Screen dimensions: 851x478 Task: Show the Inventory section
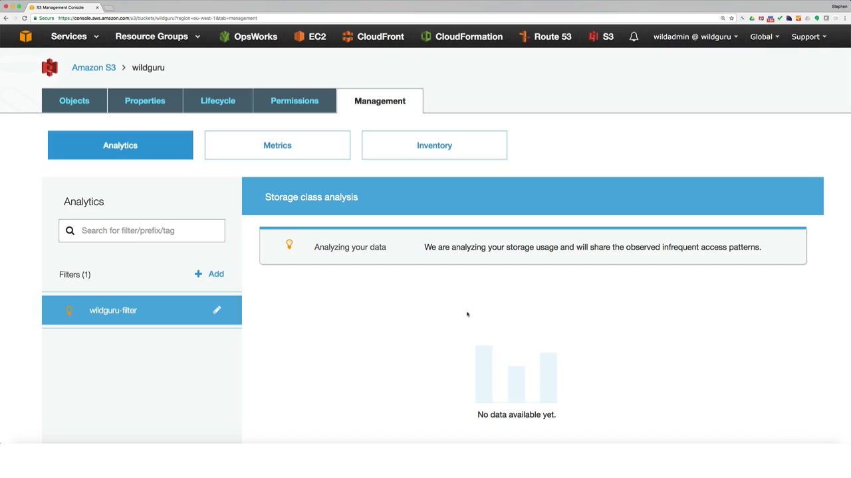(x=434, y=145)
